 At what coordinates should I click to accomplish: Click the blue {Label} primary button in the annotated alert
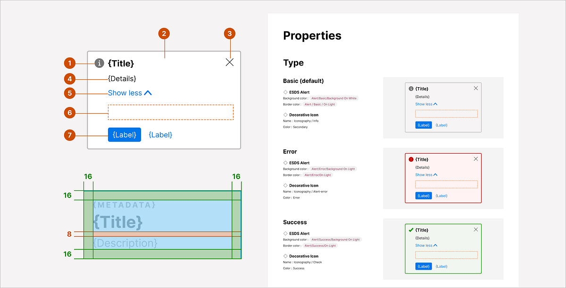(x=124, y=134)
